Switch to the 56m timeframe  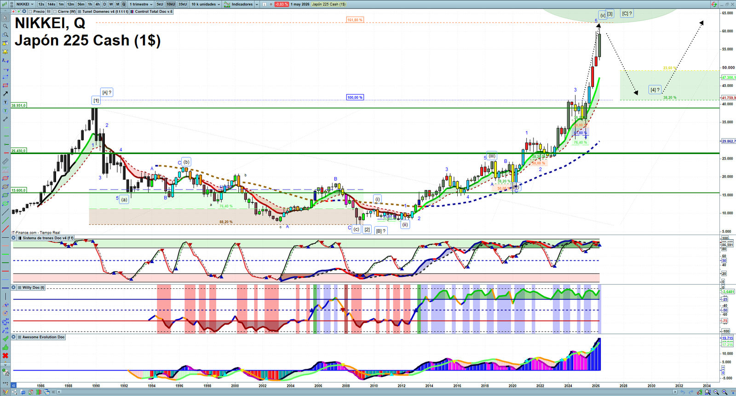click(81, 4)
